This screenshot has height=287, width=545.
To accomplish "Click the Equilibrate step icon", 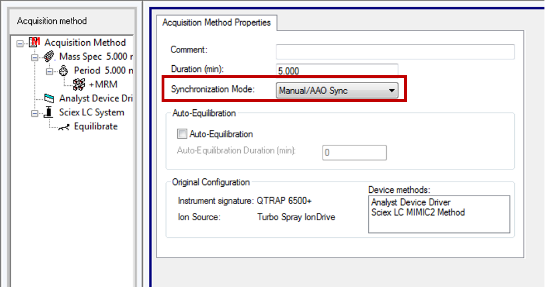I will 65,127.
